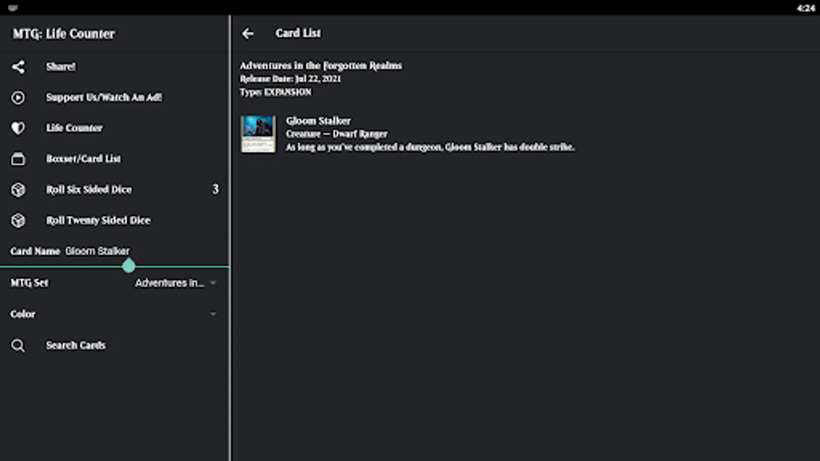Click the MTG Set dropdown arrow
The height and width of the screenshot is (461, 820).
click(x=213, y=283)
